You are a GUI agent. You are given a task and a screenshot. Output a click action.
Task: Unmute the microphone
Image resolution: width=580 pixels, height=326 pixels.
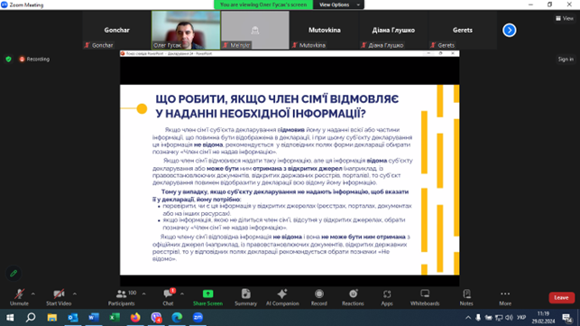click(19, 297)
